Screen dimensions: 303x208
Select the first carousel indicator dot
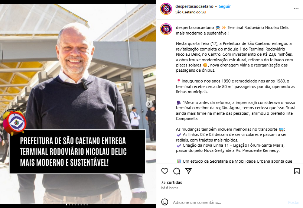pyautogui.click(x=67, y=205)
